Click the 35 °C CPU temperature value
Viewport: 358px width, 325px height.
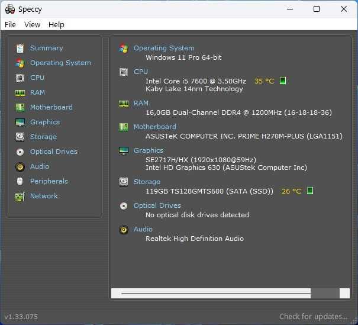(264, 81)
